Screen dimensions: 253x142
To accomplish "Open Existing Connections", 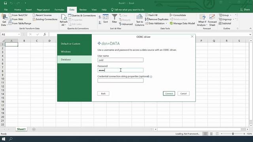I will click(x=45, y=19).
